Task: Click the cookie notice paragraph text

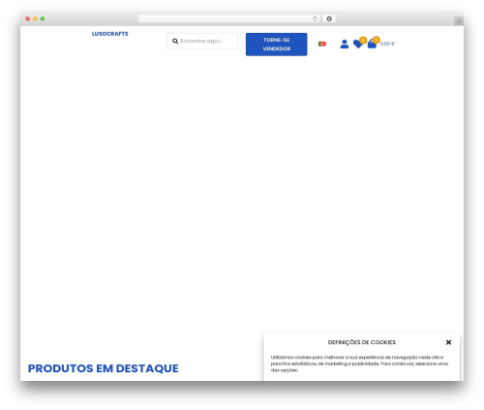Action: point(359,363)
